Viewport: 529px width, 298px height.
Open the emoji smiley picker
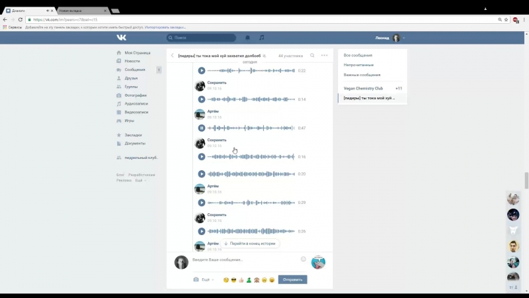(304, 259)
